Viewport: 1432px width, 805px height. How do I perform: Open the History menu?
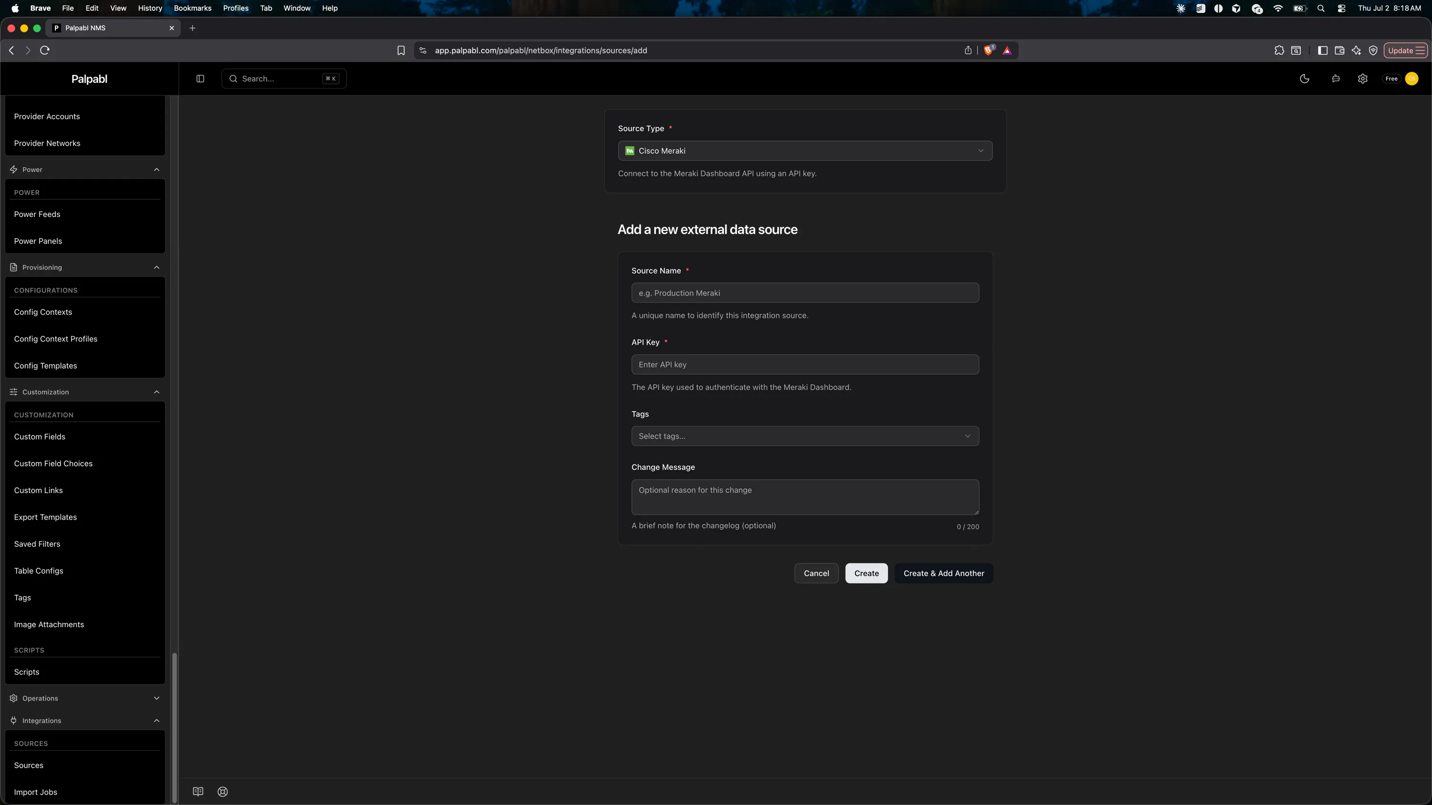(150, 8)
